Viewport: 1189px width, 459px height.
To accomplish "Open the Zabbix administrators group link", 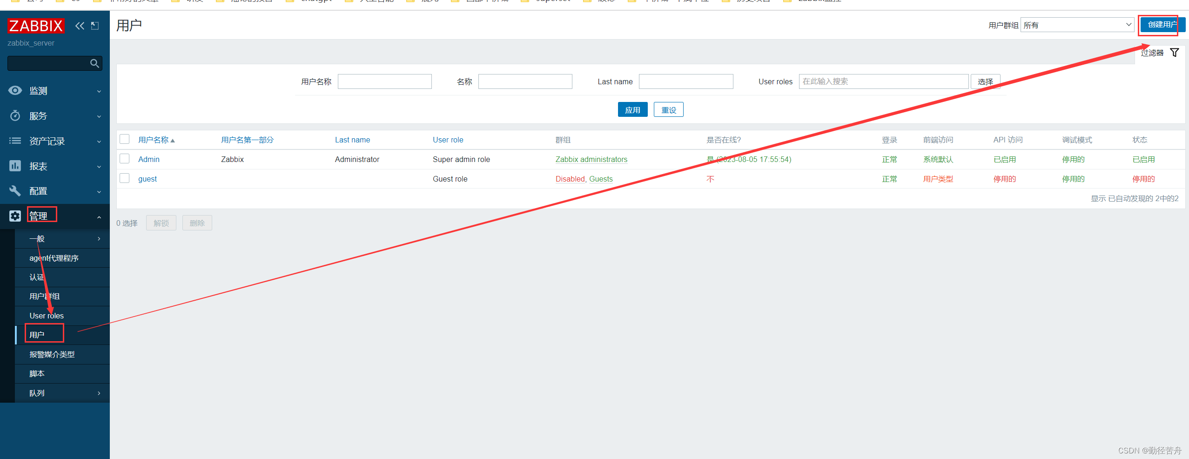I will [591, 159].
